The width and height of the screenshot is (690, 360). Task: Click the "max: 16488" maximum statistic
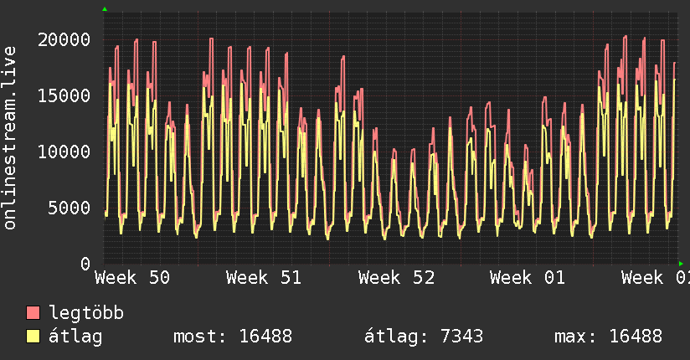pyautogui.click(x=608, y=337)
